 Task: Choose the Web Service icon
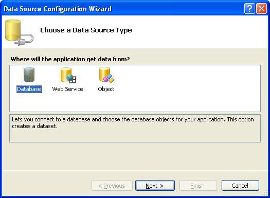click(68, 75)
